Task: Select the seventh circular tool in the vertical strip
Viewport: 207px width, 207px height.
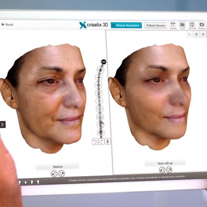Action: pos(100,117)
